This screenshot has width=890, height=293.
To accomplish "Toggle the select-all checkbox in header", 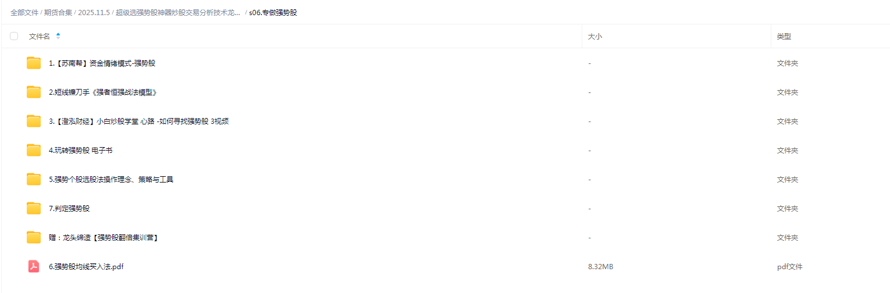I will point(14,36).
